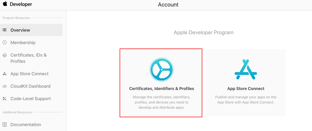The image size is (312, 131).
Task: Click the Overview list icon
Action: (x=5, y=30)
